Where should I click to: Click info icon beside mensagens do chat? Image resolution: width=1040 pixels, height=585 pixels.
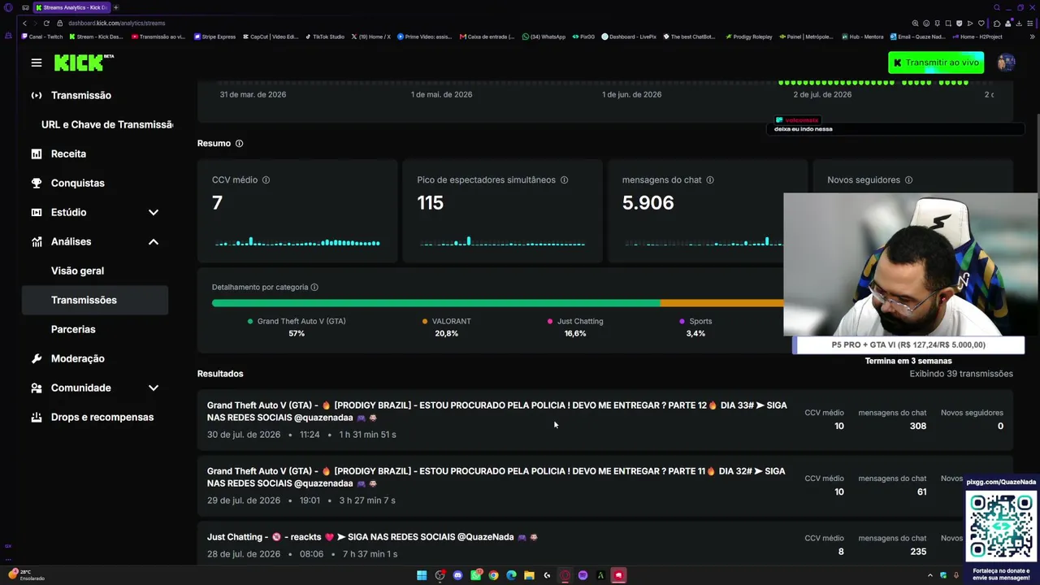click(709, 180)
